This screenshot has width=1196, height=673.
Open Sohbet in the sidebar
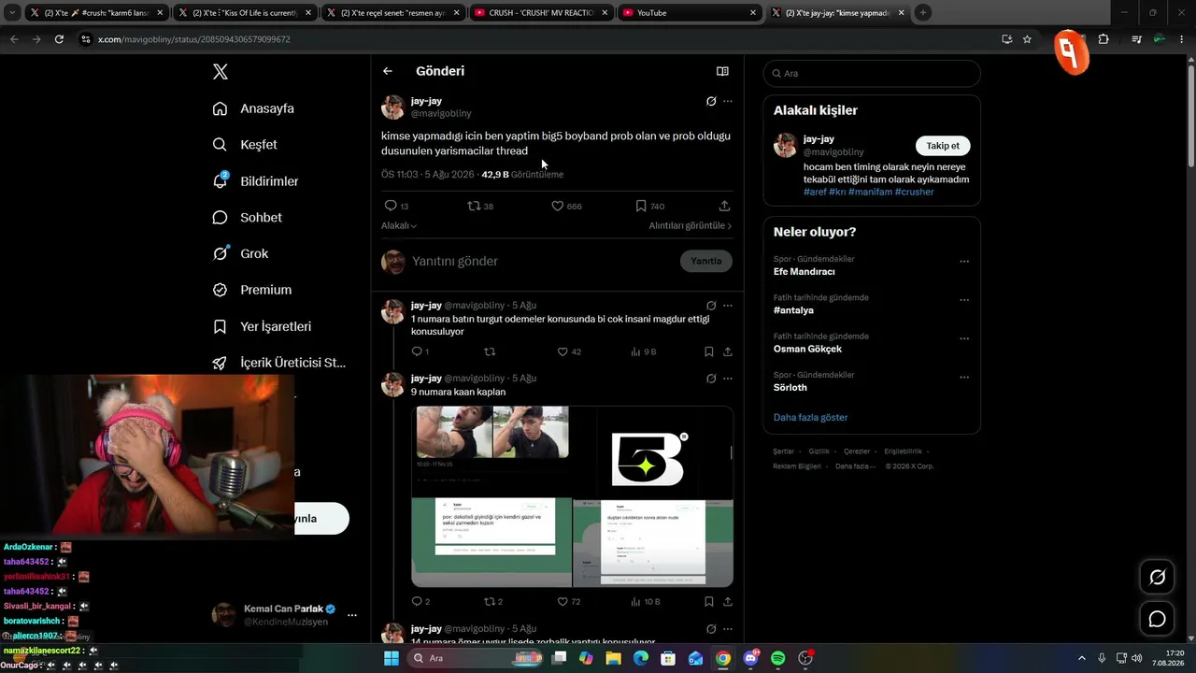click(x=247, y=218)
